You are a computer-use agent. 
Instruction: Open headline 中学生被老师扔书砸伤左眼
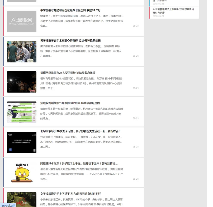pyautogui.click(x=70, y=10)
